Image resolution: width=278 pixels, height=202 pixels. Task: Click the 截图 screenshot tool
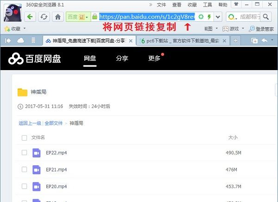coord(208,29)
